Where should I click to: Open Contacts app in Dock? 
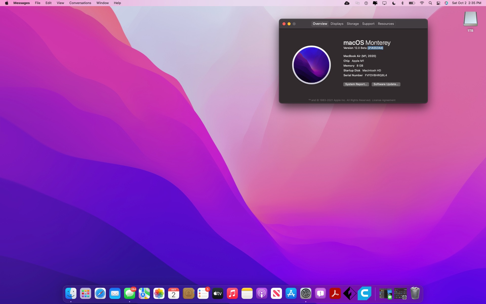pyautogui.click(x=188, y=294)
